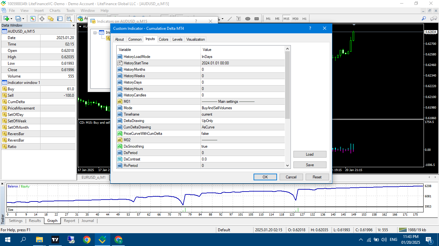Click the Reset button

[317, 177]
